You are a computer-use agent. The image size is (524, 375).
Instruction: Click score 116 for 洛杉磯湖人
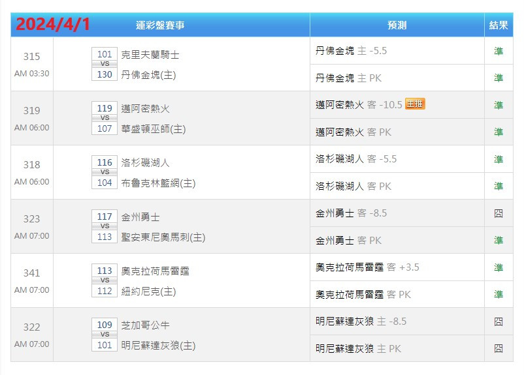105,162
